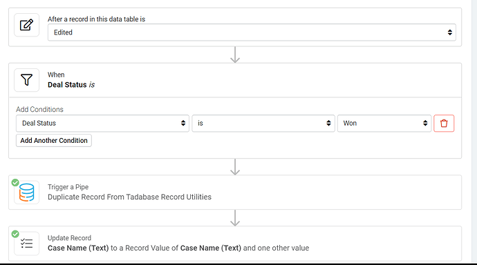Click the arrow connector below the trigger step

coord(235,55)
